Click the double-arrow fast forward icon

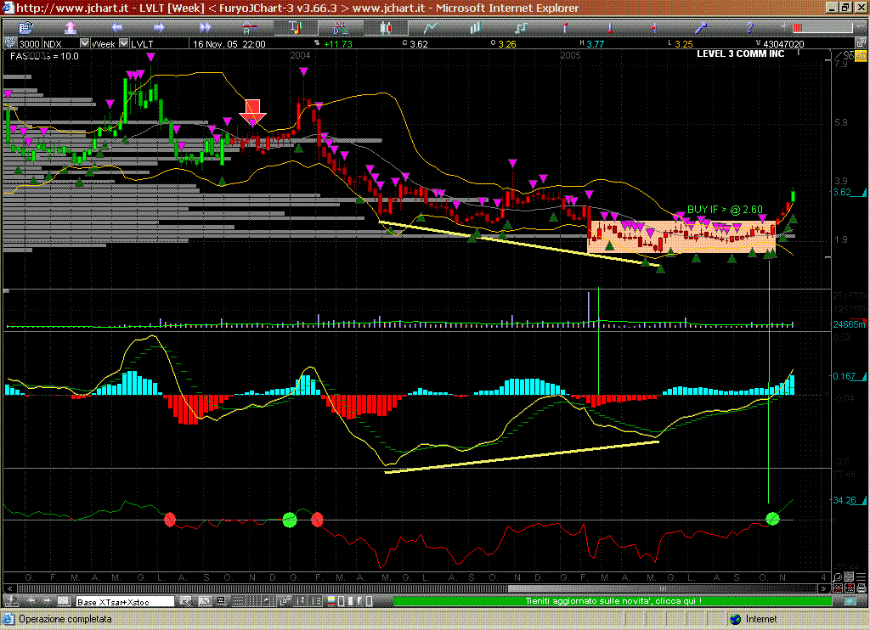(x=206, y=27)
